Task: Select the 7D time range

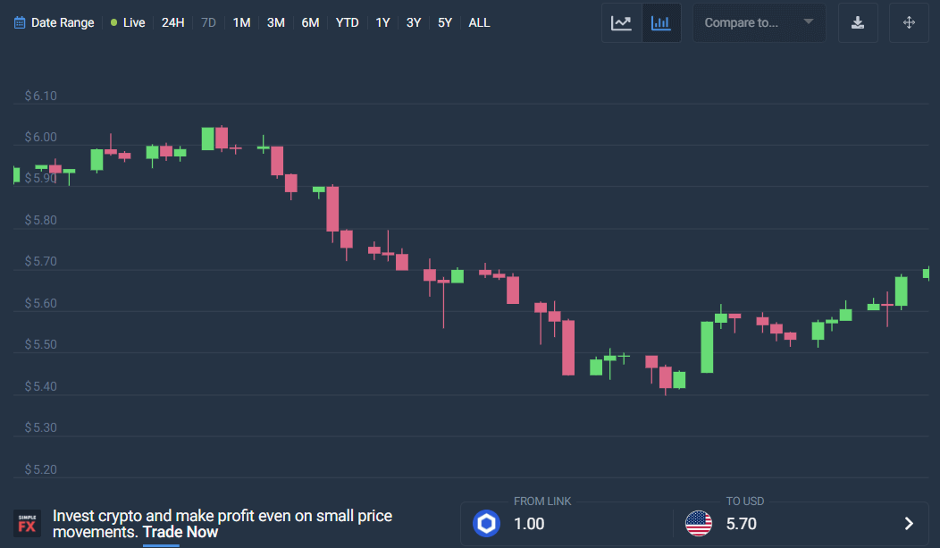Action: point(208,22)
